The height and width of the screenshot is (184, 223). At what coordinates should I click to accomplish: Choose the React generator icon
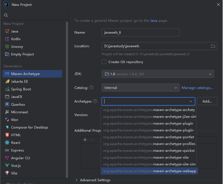7,142
